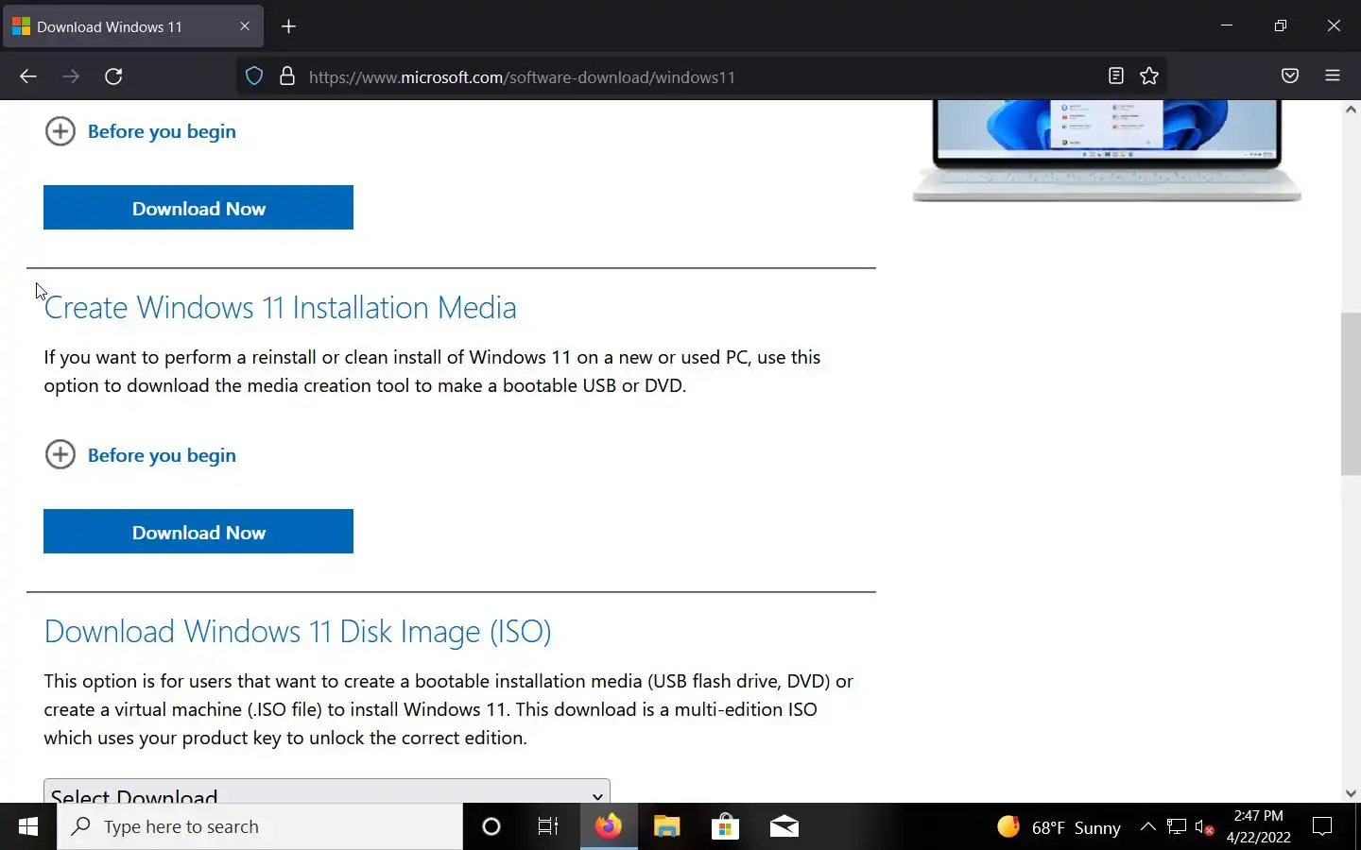
Task: Click Download Windows 11 Disk Image (ISO) heading
Action: [x=298, y=632]
